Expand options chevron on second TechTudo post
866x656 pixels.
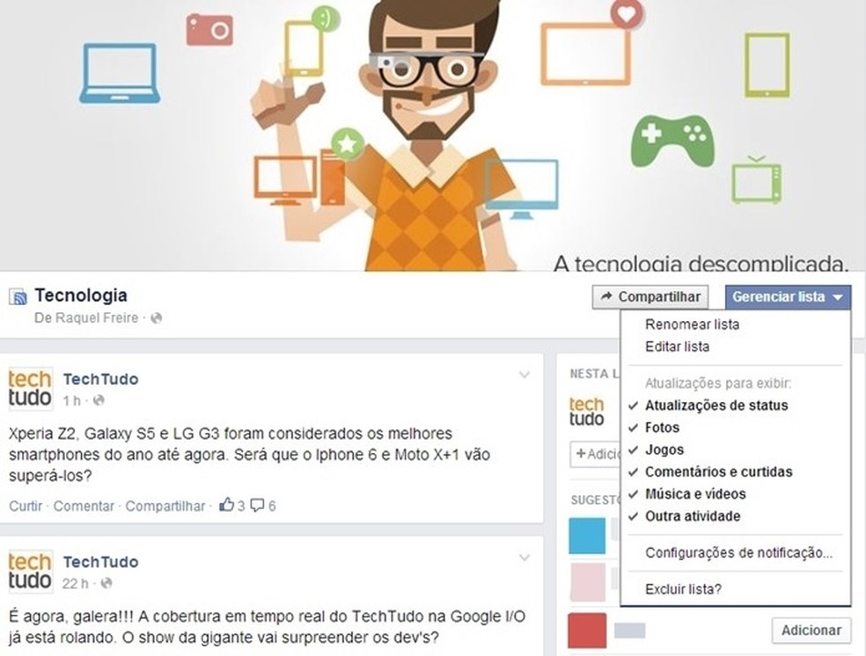click(525, 558)
